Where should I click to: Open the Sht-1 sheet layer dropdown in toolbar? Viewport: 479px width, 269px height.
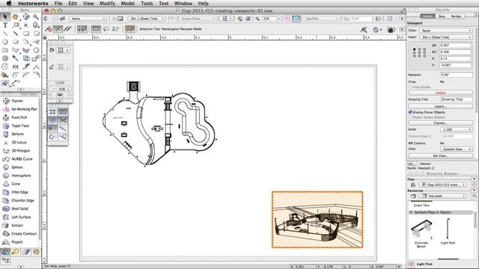147,19
